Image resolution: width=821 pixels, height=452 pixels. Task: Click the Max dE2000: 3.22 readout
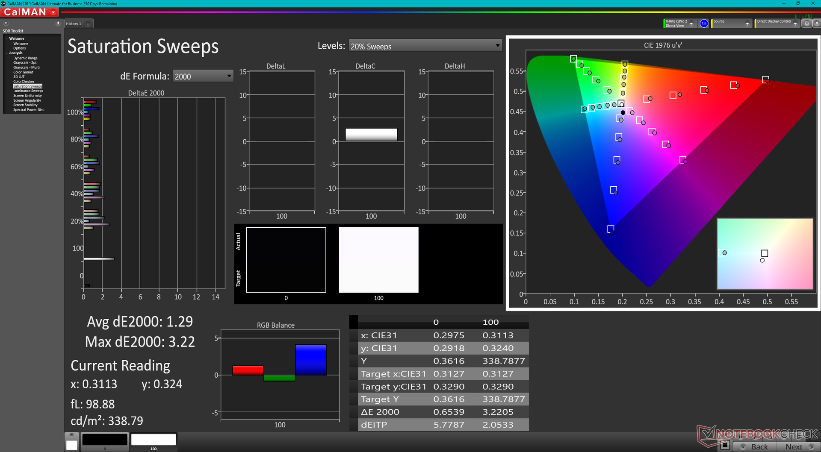click(140, 342)
